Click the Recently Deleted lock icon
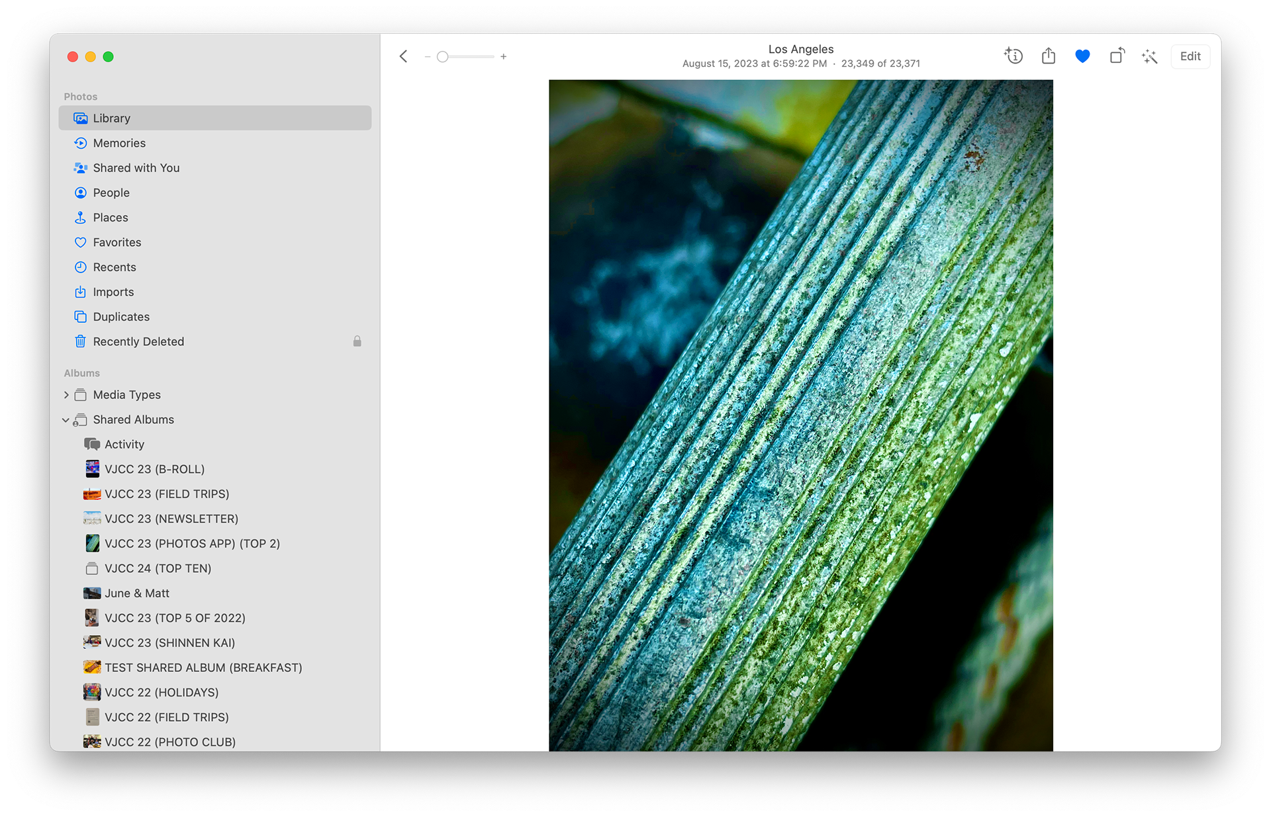Screen dimensions: 1271x817 [357, 341]
